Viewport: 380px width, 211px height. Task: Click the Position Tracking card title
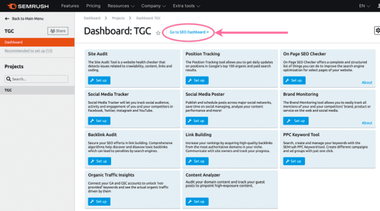pyautogui.click(x=203, y=54)
